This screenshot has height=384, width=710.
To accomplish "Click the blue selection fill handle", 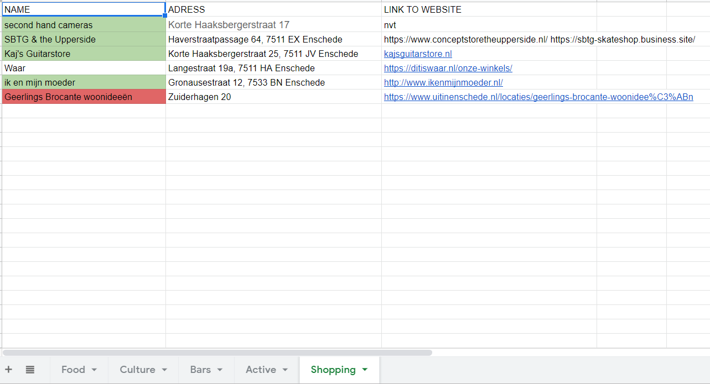I will tap(165, 17).
